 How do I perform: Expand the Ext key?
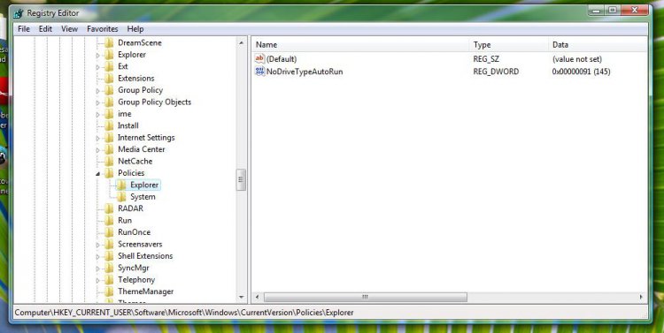tap(97, 67)
